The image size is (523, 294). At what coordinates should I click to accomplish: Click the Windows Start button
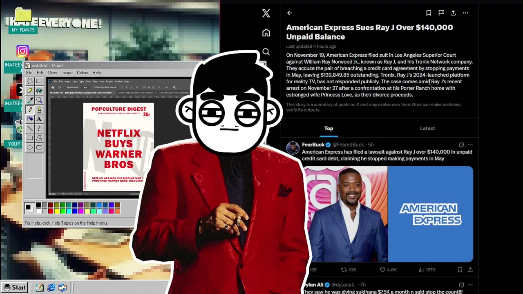(x=15, y=287)
